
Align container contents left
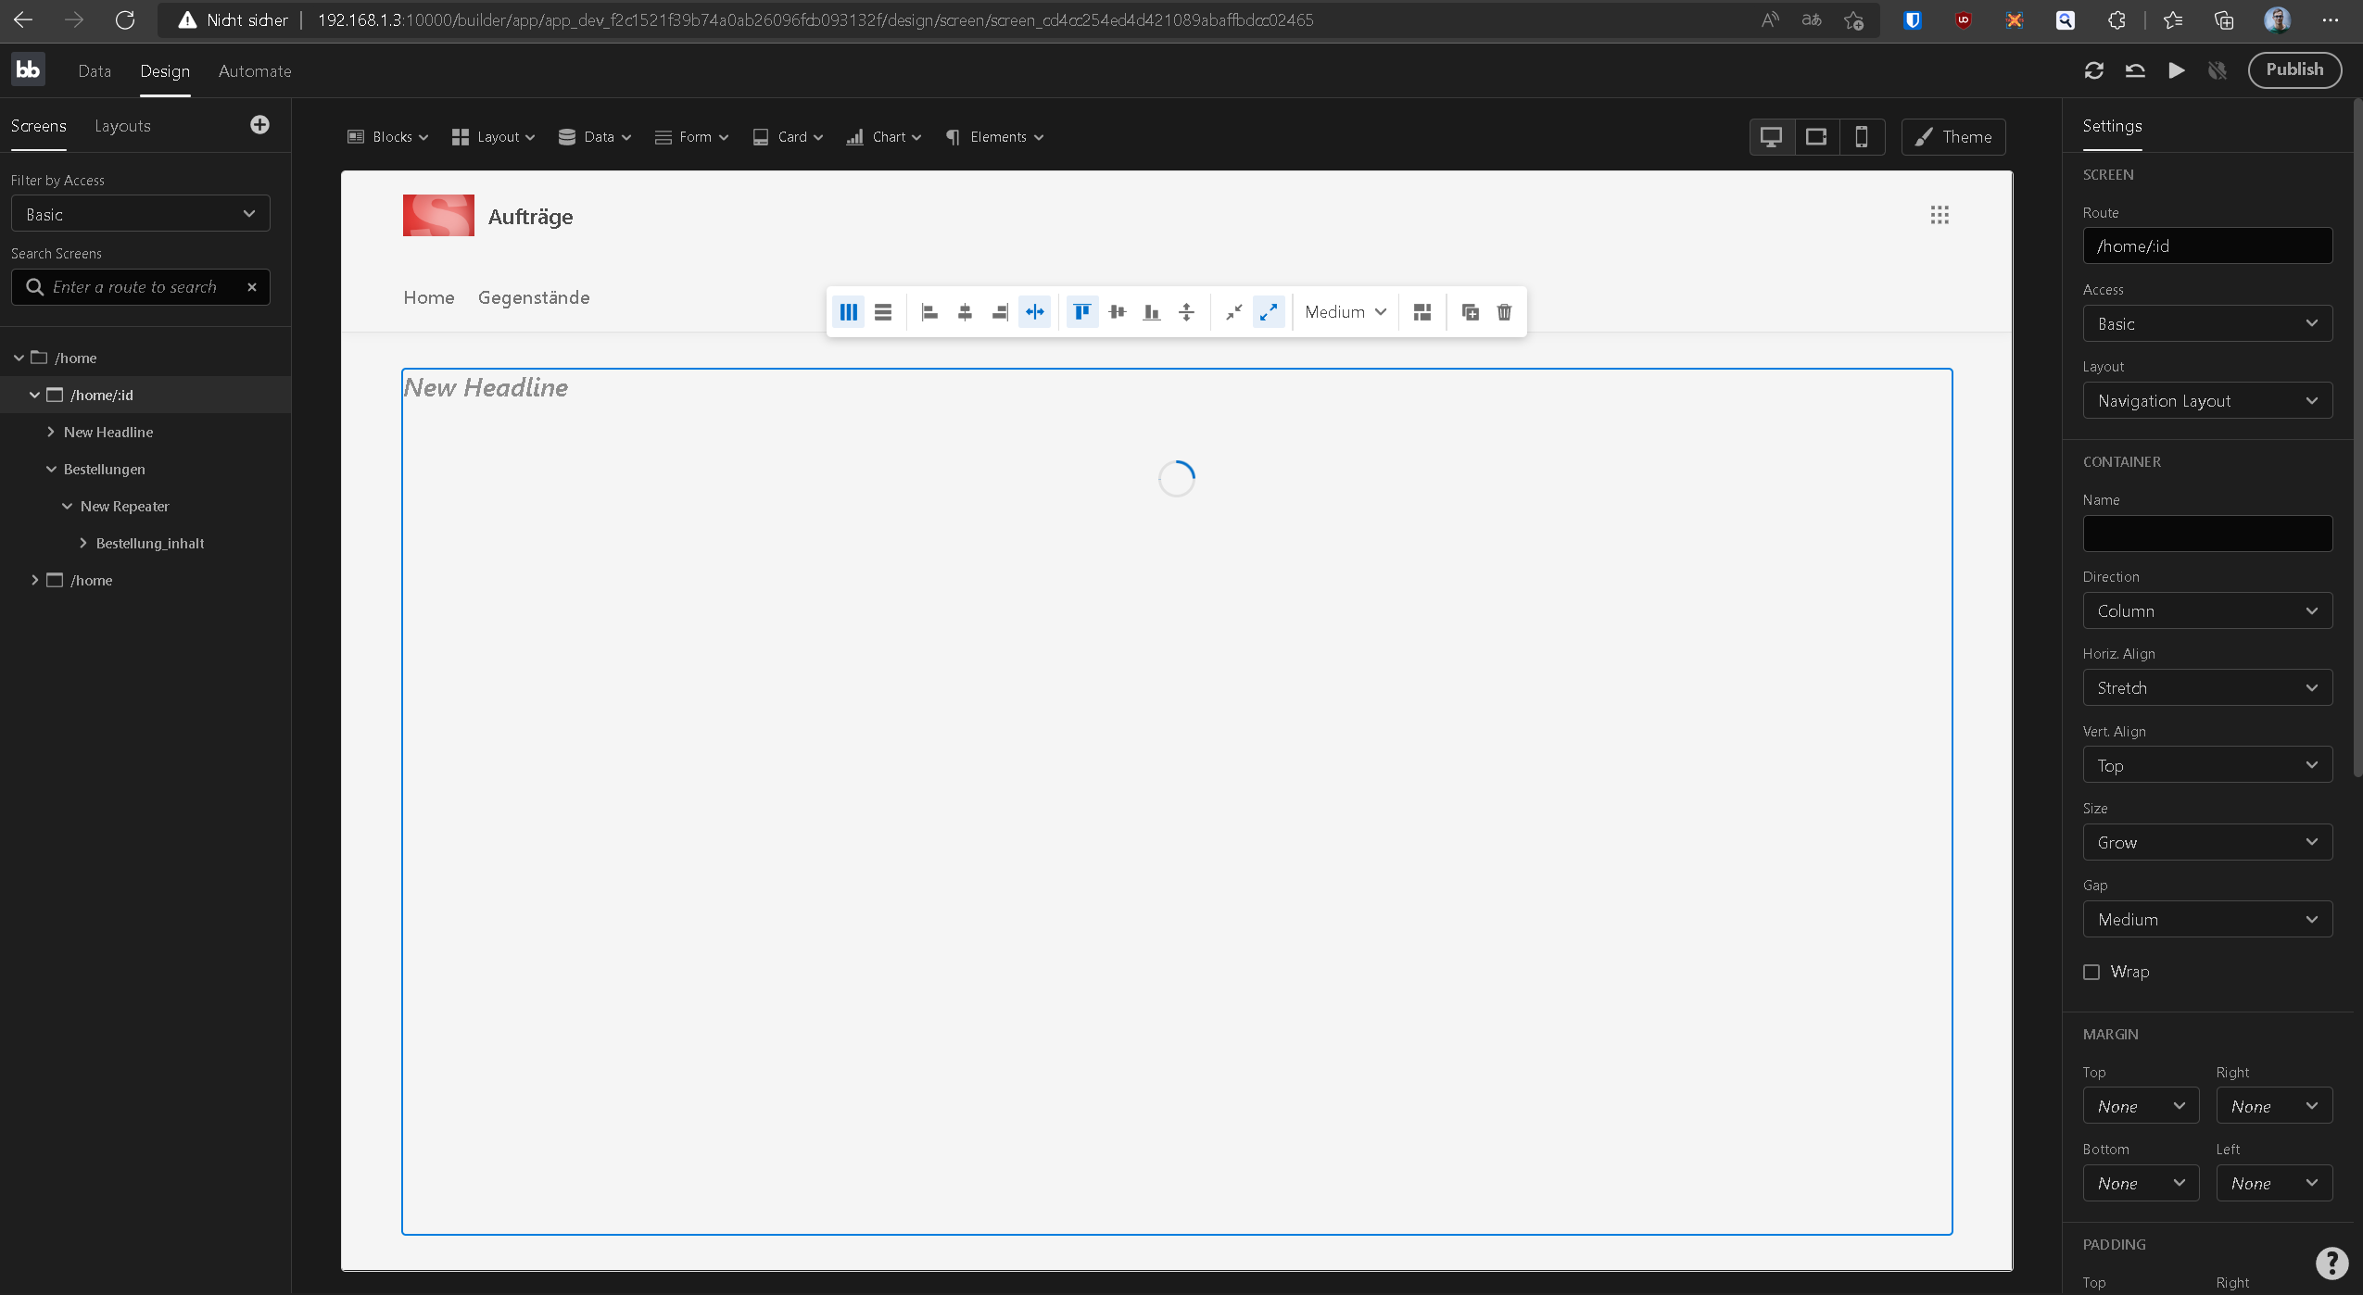coord(929,312)
